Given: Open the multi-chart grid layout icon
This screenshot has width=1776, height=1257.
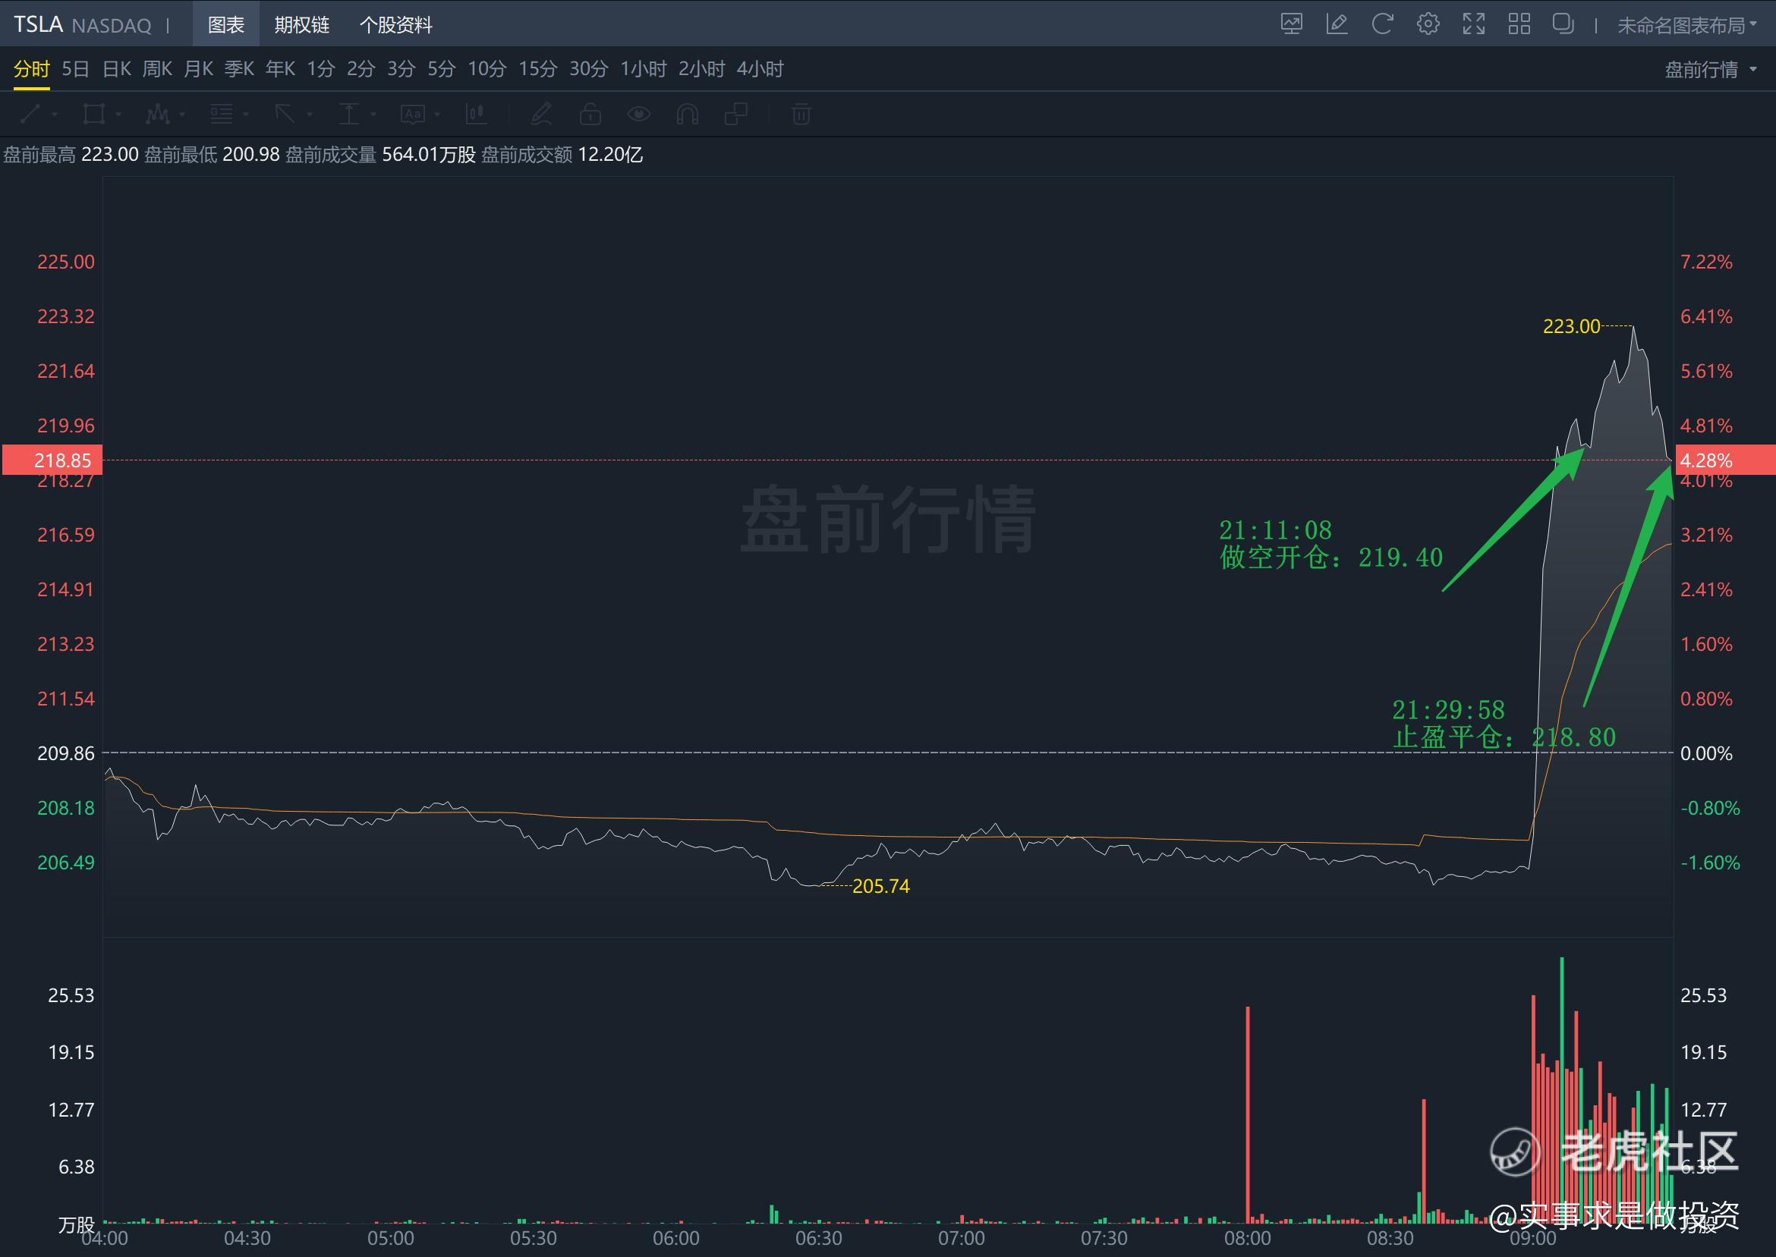Looking at the screenshot, I should [x=1519, y=24].
